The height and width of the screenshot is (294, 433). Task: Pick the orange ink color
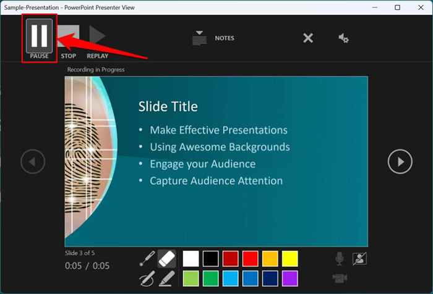tap(270, 258)
